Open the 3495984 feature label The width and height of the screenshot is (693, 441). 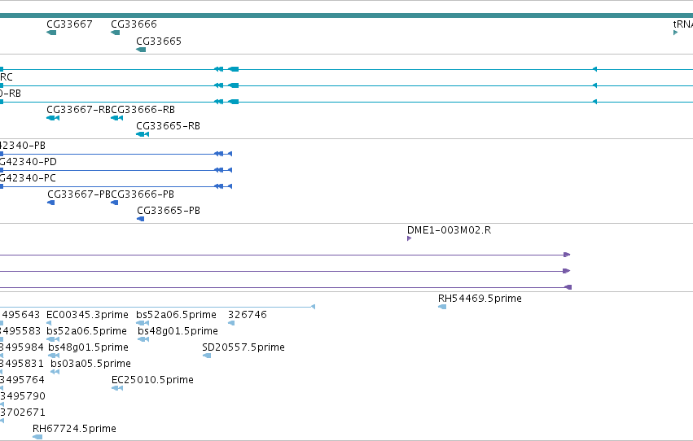pos(22,347)
